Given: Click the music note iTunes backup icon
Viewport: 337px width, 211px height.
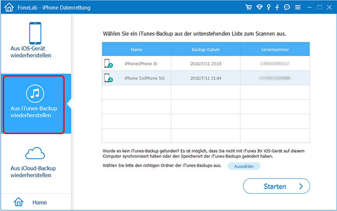Looking at the screenshot, I should [35, 94].
